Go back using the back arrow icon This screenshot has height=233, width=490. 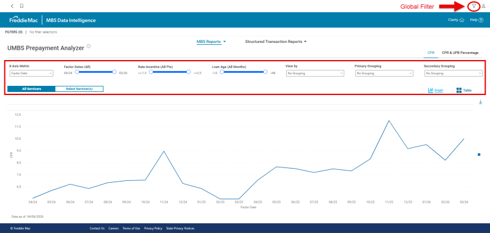click(x=12, y=6)
